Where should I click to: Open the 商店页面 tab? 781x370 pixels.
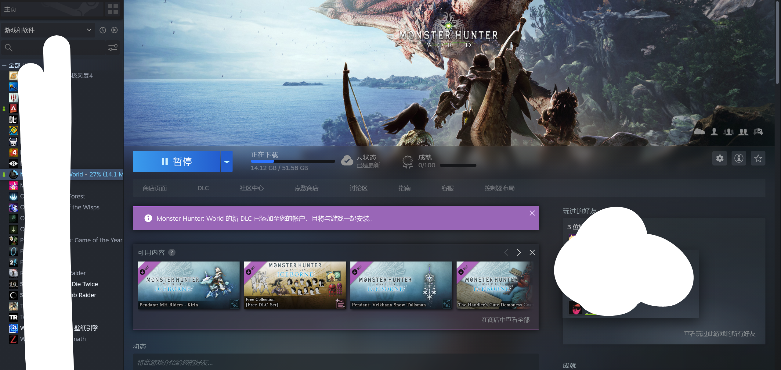pyautogui.click(x=155, y=188)
